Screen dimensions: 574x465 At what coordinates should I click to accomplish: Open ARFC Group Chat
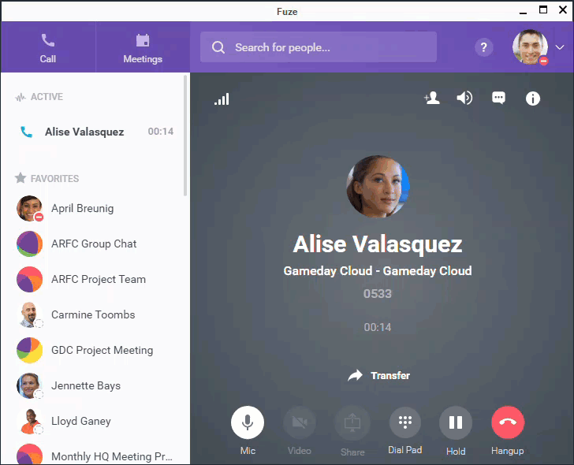pos(95,244)
